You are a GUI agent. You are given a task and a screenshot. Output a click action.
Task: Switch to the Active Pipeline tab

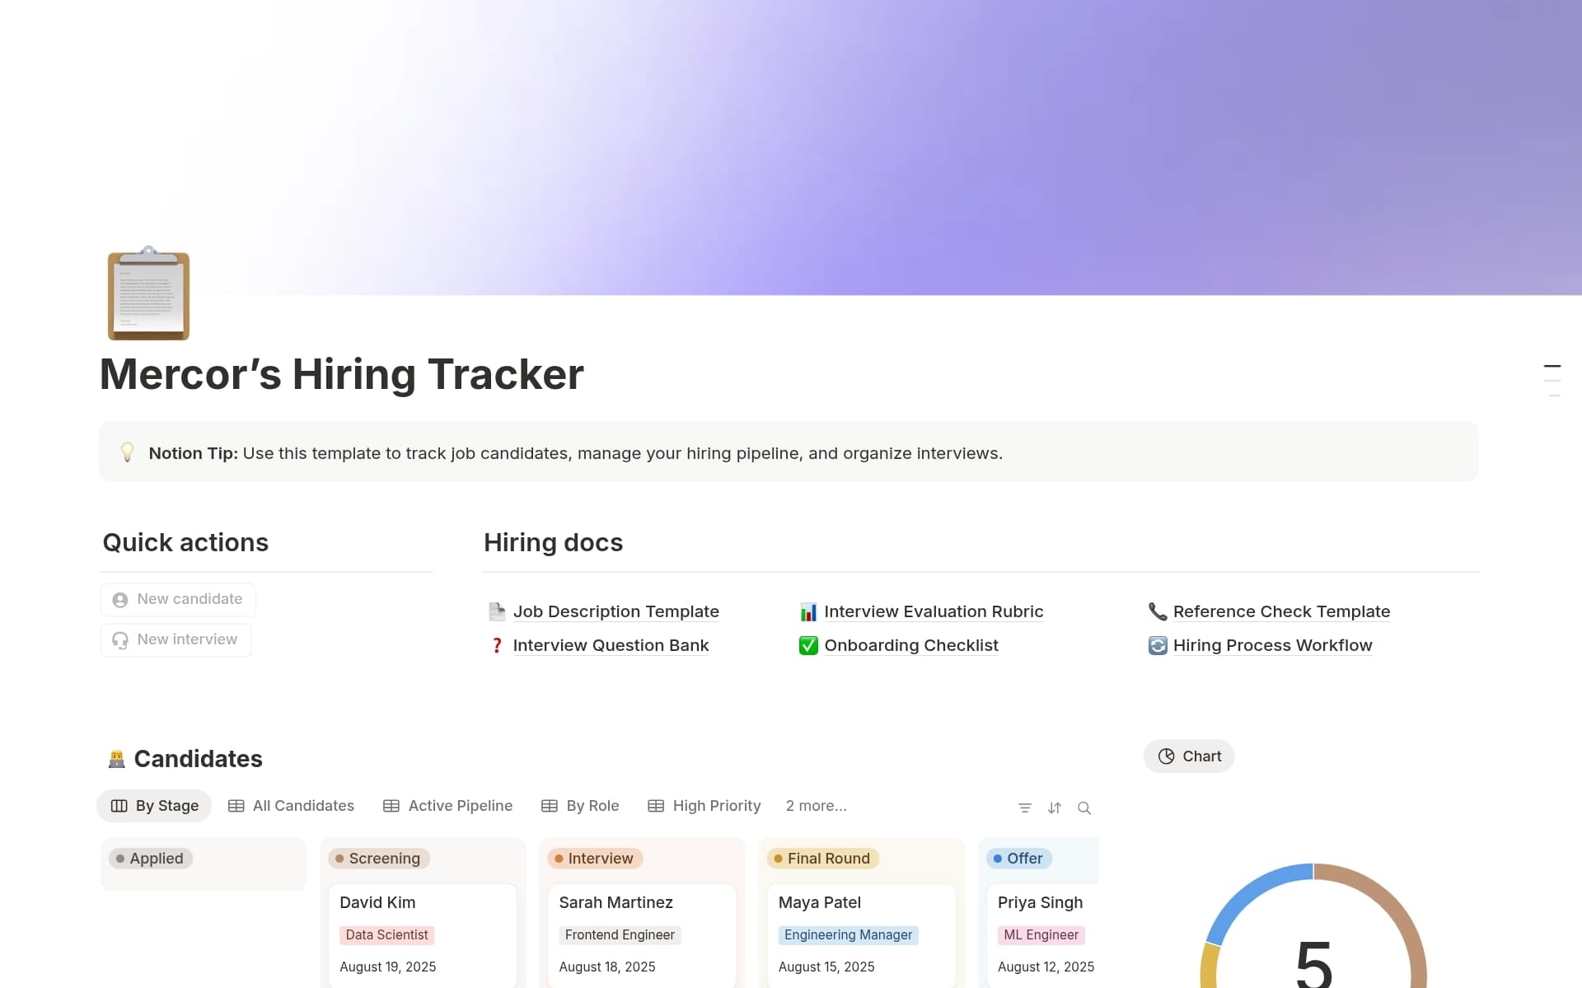[x=448, y=806]
